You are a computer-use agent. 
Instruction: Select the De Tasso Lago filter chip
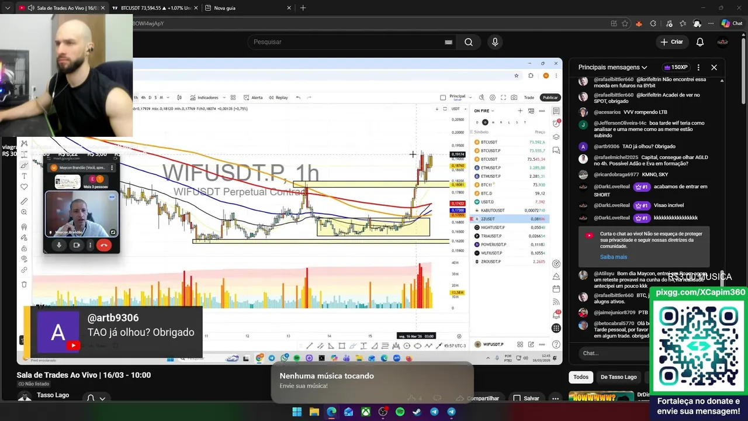pos(618,377)
